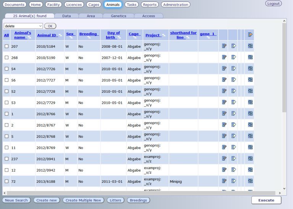Sort by the Day of birth column
Image resolution: width=293 pixels, height=209 pixels.
point(113,35)
